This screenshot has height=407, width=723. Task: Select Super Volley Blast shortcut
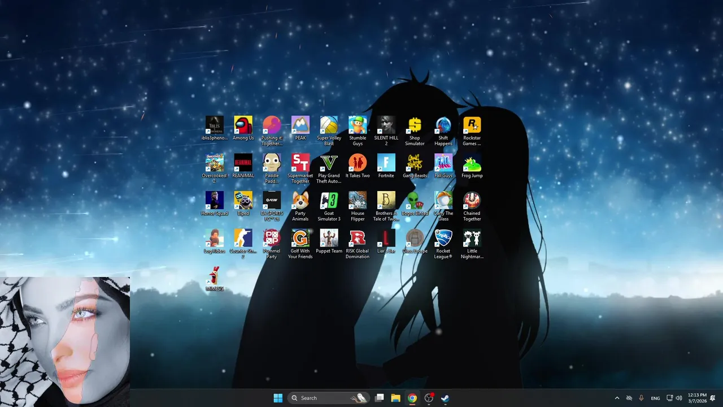329,131
